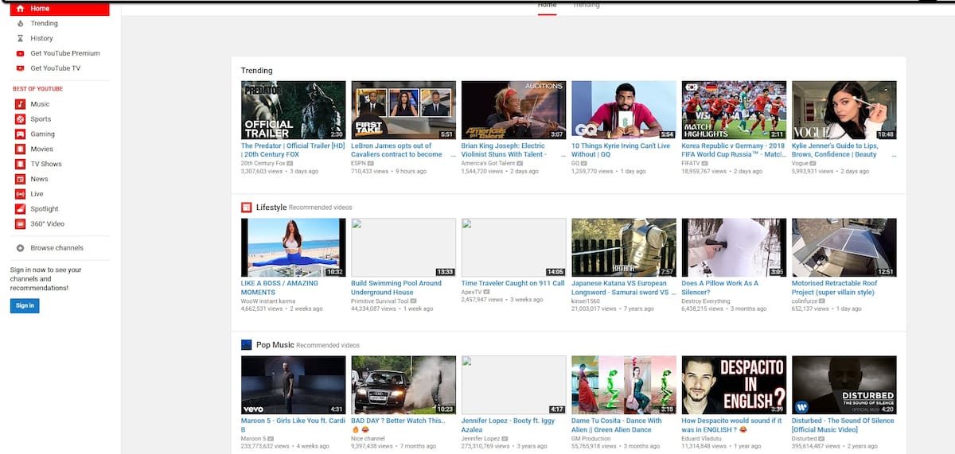The height and width of the screenshot is (454, 955).
Task: Open the GM Production channel link
Action: point(591,439)
